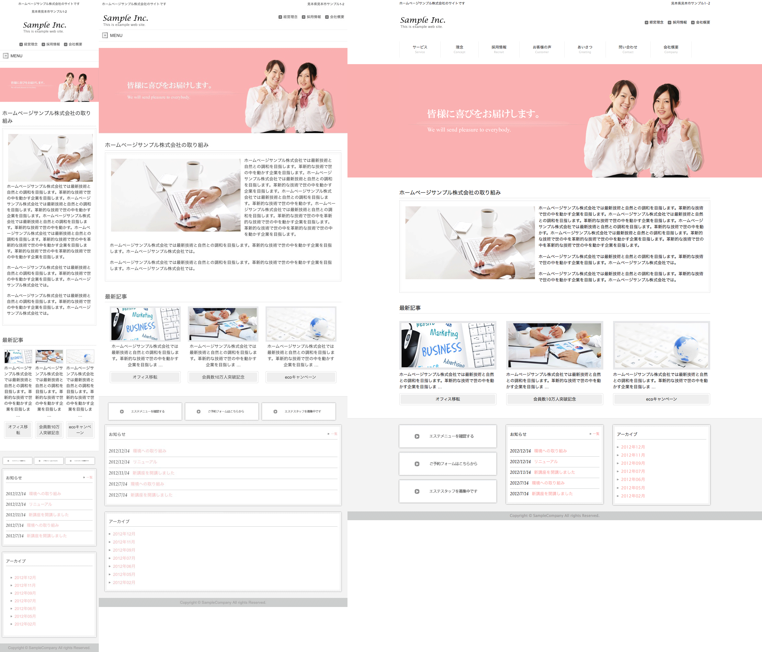Open 2012年12月 archive link in widest layout

click(632, 447)
